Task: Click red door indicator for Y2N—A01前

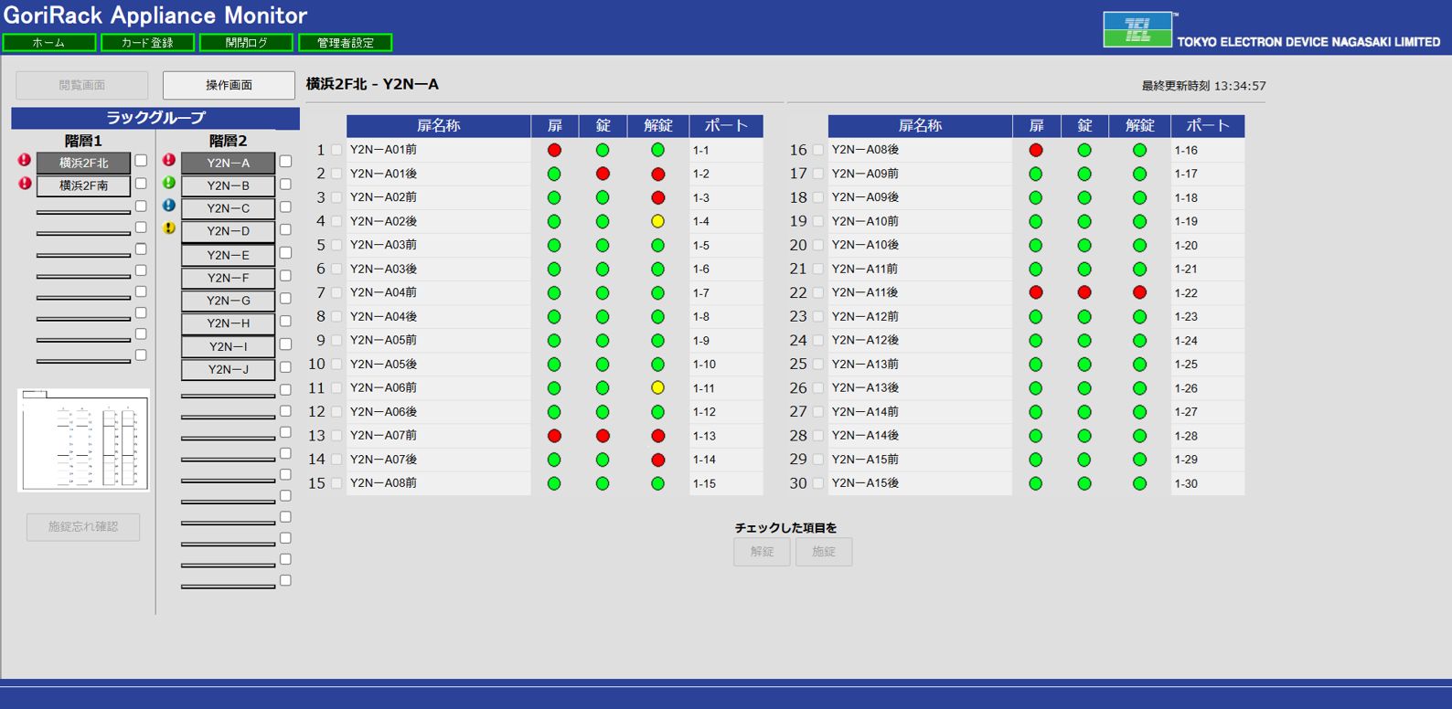Action: (x=554, y=150)
